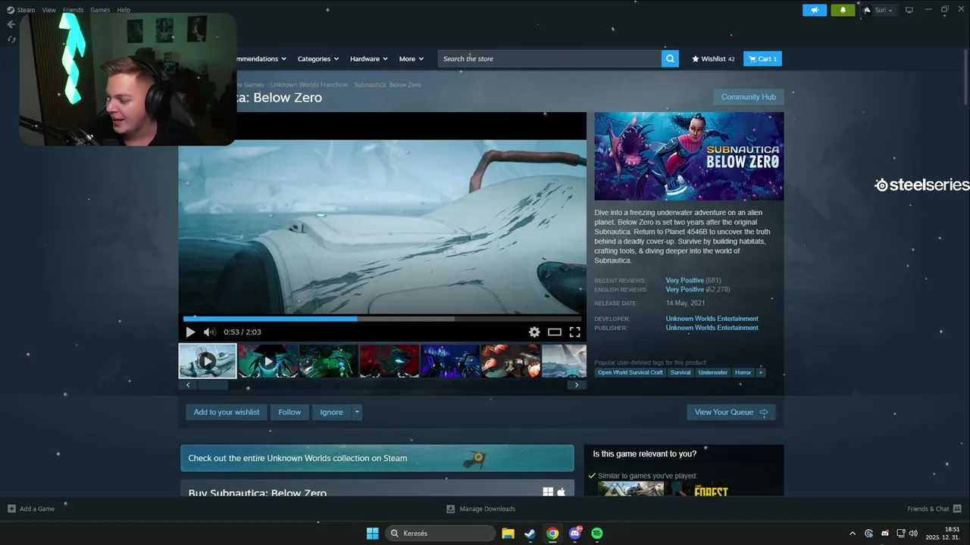This screenshot has height=545, width=970.
Task: Click the Steam announcements megaphone button
Action: (x=815, y=10)
